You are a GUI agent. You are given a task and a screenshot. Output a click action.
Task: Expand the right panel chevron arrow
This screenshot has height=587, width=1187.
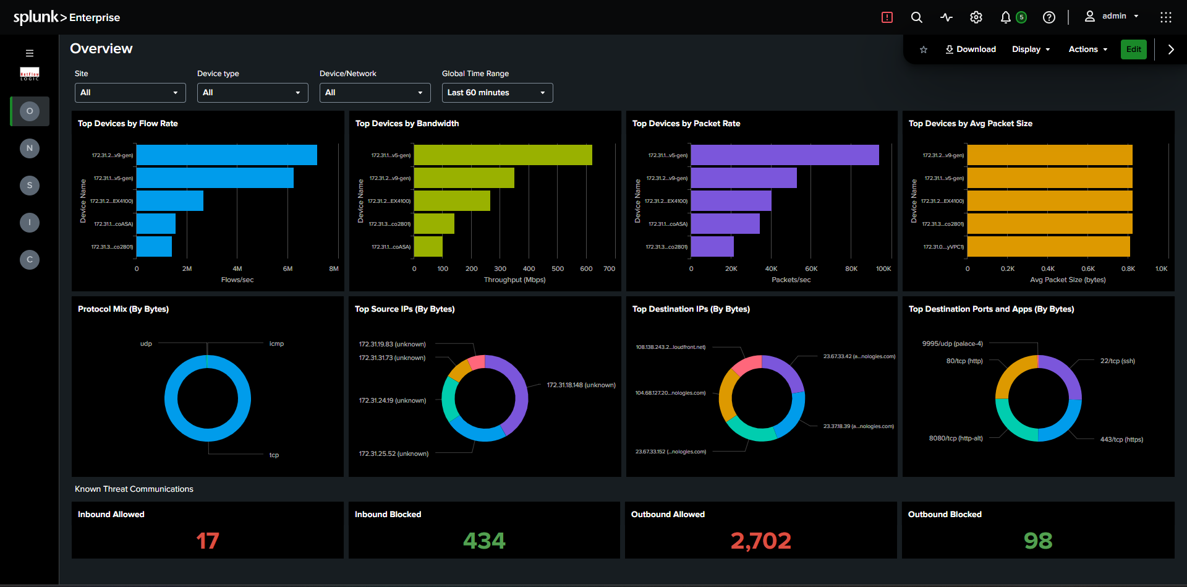click(1171, 49)
